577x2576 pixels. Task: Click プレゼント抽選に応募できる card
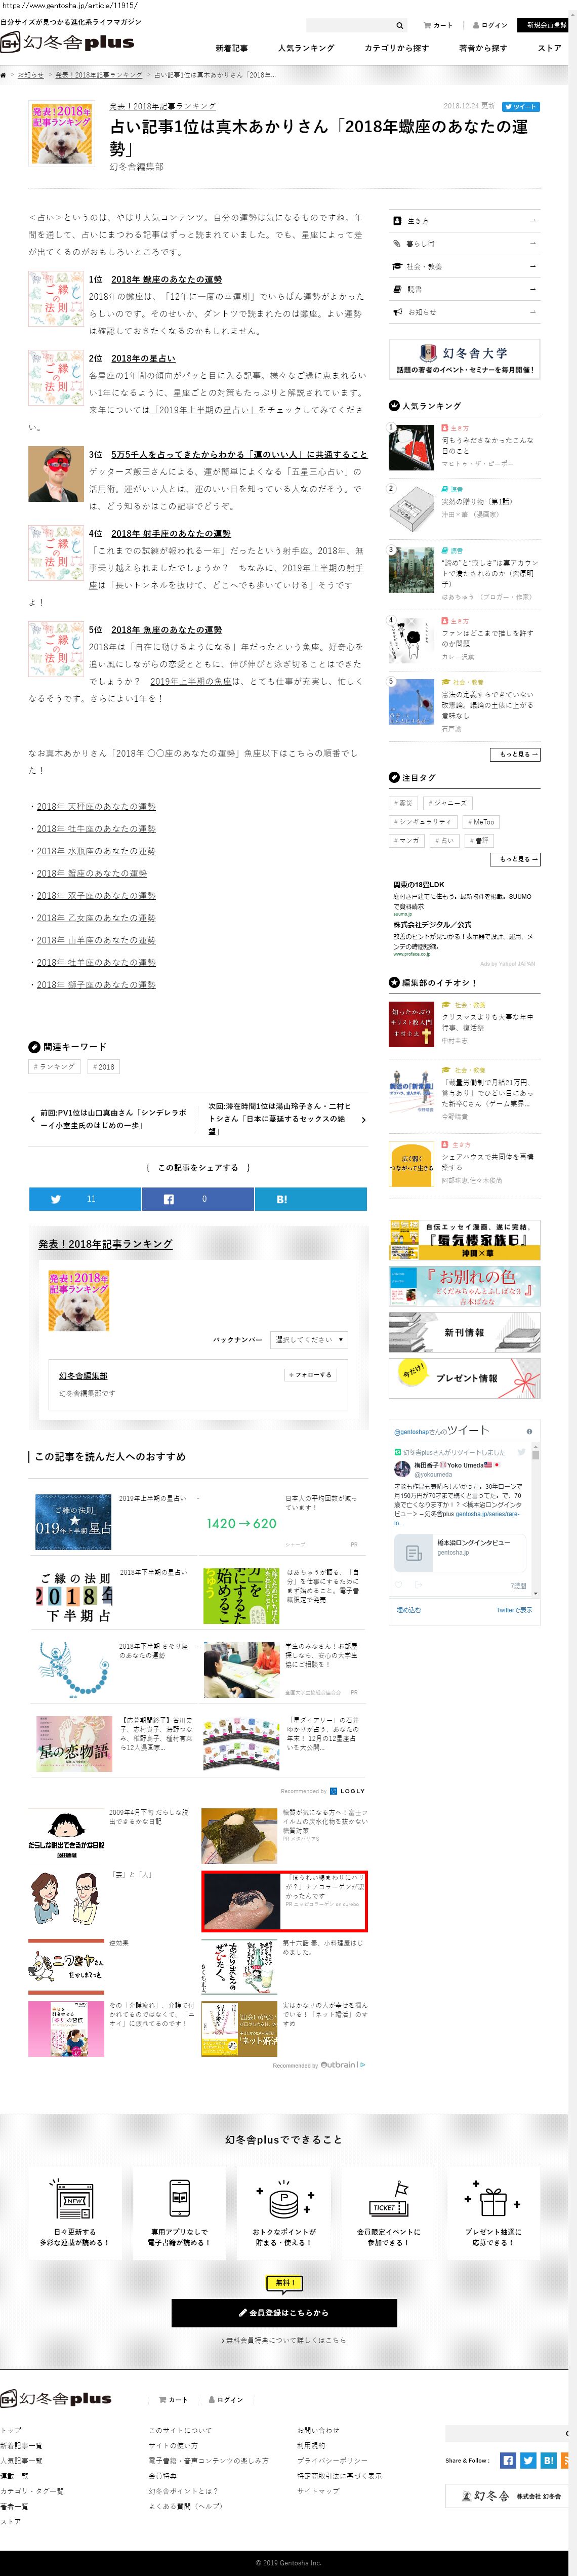pos(493,2212)
